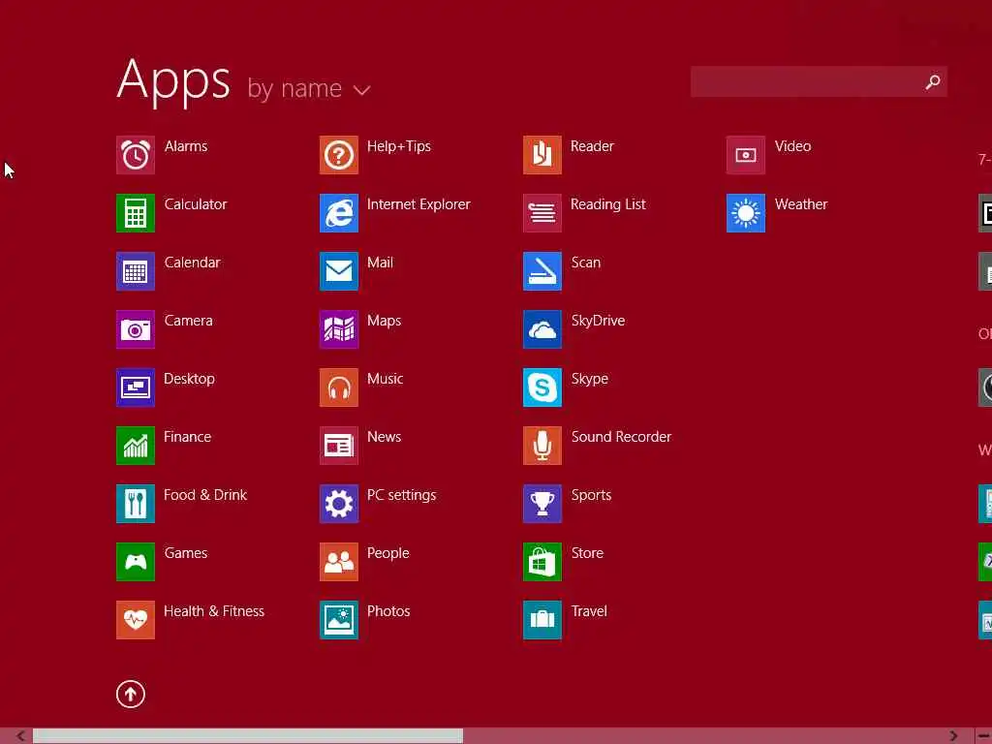Viewport: 992px width, 744px height.
Task: Click the 'Food & Drink' label
Action: tap(205, 495)
